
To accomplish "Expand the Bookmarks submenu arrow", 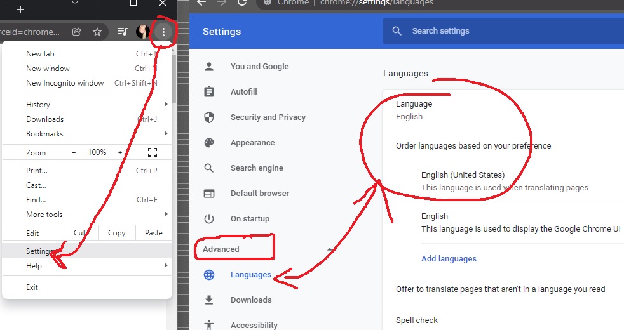I will (166, 133).
